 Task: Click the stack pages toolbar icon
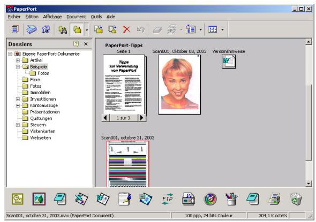pyautogui.click(x=157, y=30)
